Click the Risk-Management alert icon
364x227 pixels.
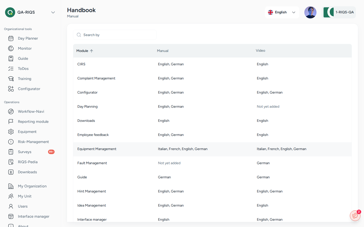click(x=11, y=142)
